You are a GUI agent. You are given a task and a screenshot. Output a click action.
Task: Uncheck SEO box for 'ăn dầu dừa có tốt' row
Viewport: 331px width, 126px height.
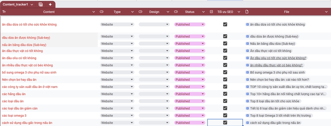point(225,24)
